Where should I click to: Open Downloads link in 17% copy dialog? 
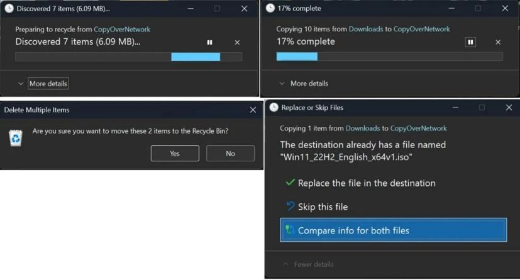pos(365,29)
